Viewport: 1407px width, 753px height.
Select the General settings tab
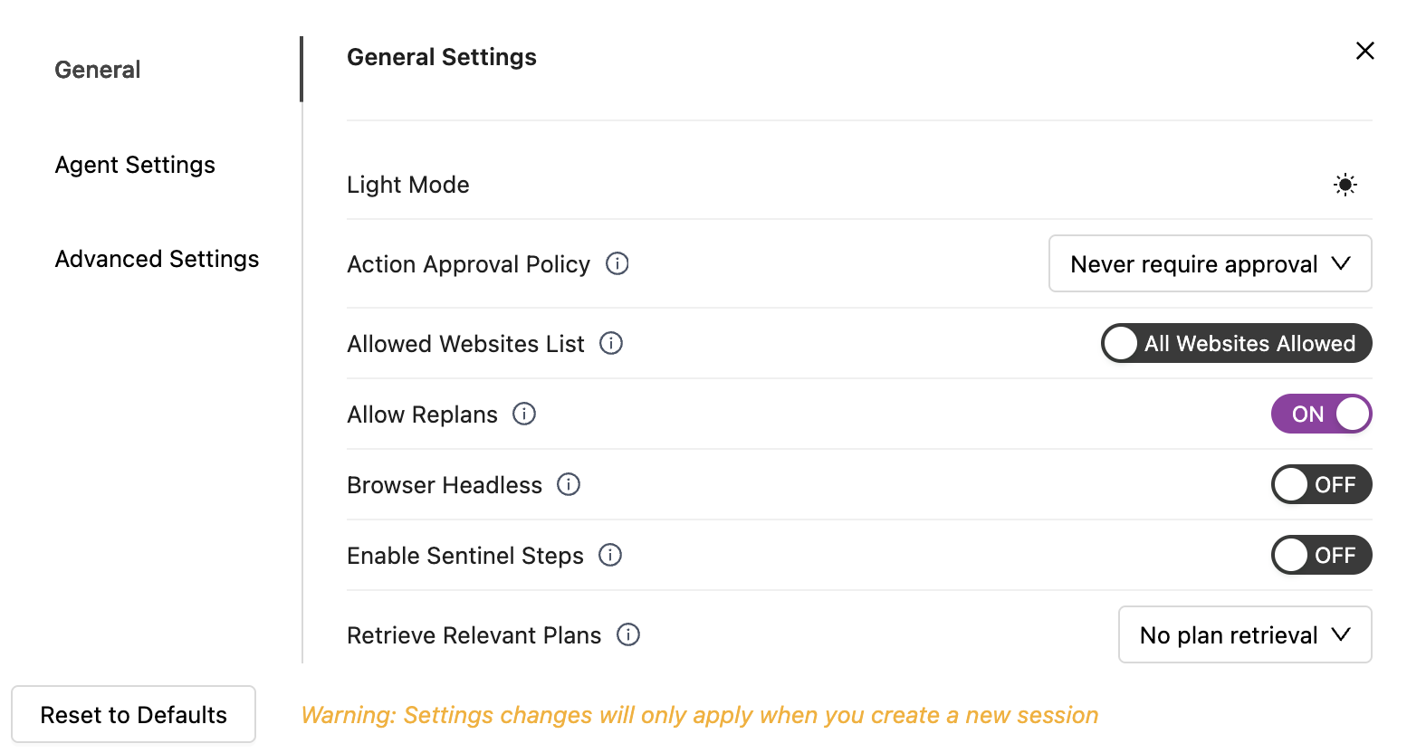(x=98, y=70)
